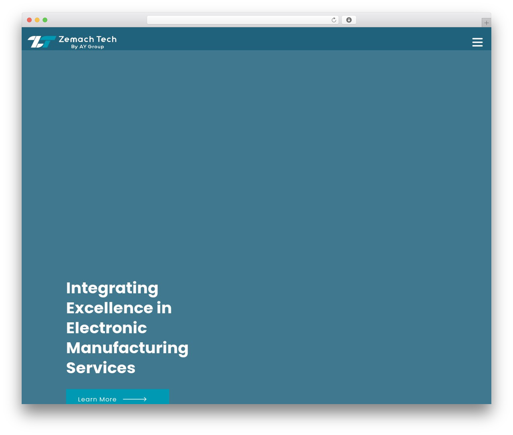Add a new browser tab with plus

[486, 23]
